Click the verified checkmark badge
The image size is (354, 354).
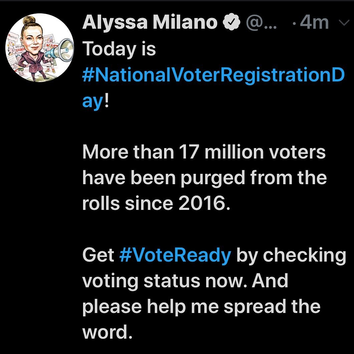232,22
